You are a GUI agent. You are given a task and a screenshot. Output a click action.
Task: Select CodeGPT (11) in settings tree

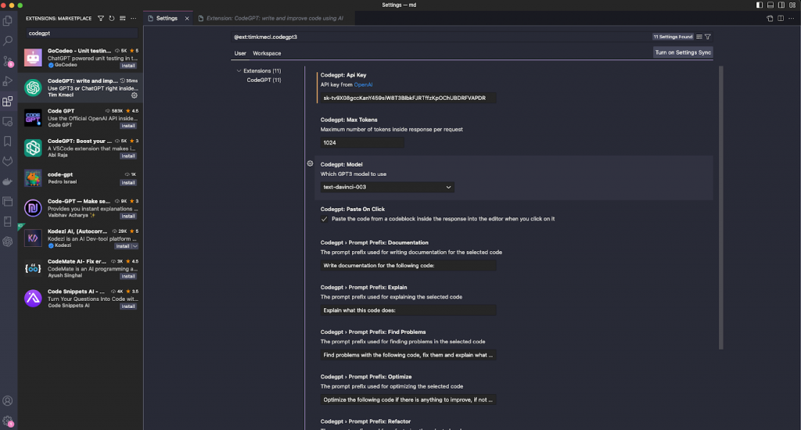pos(264,81)
